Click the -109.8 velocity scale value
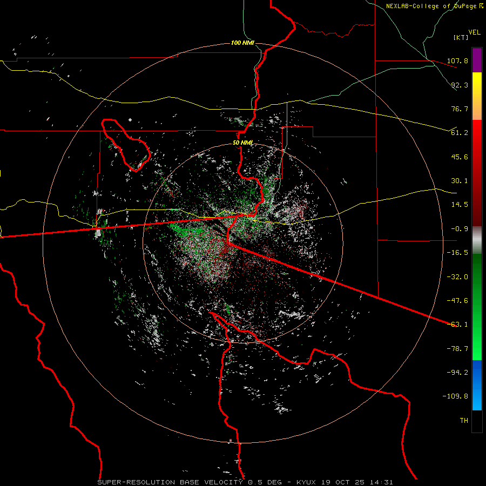The image size is (486, 486). [x=455, y=396]
